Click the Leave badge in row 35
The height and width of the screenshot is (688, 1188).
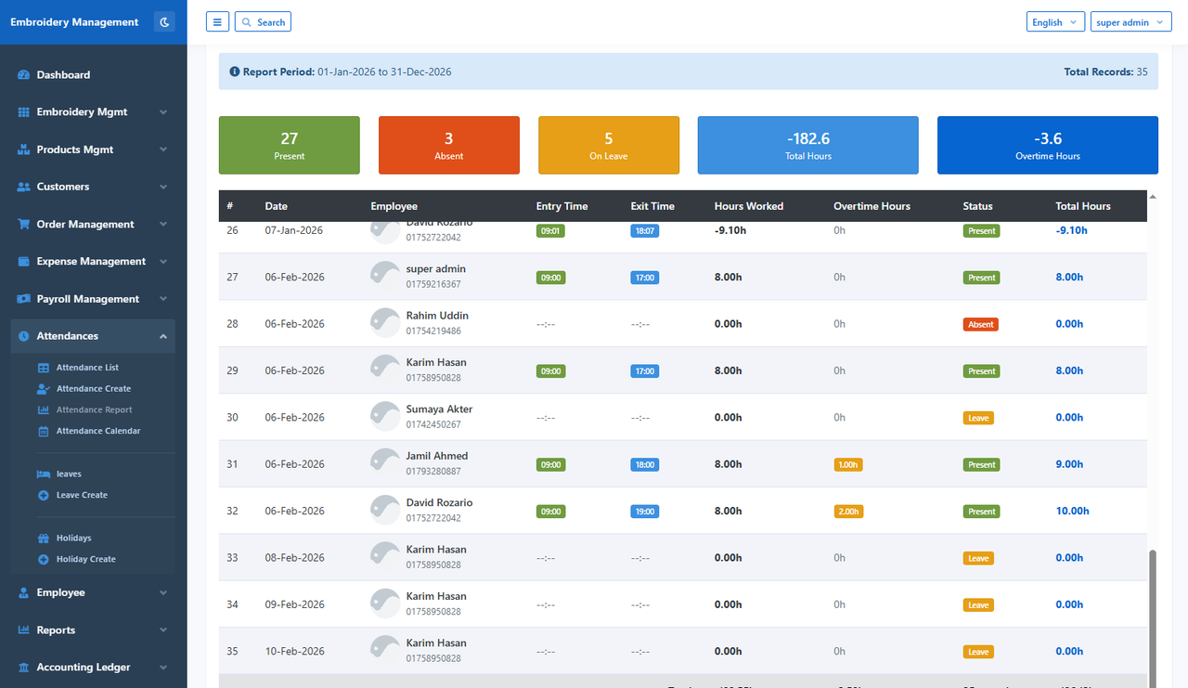click(x=978, y=652)
